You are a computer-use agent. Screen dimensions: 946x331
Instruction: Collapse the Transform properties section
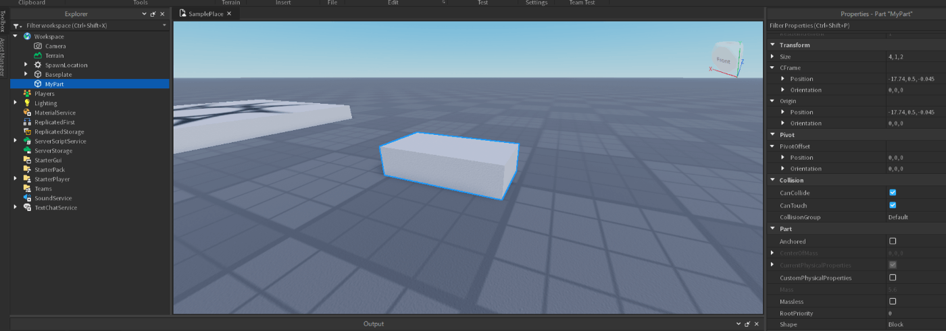(x=773, y=44)
